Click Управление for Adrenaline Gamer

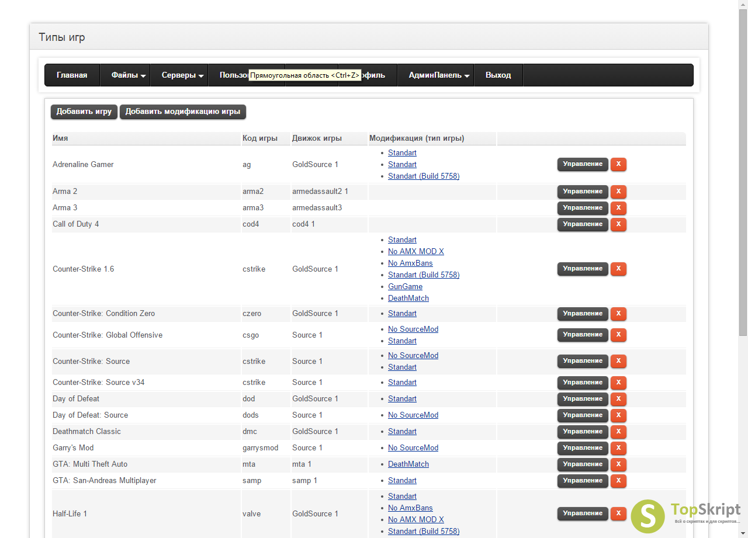click(x=583, y=164)
